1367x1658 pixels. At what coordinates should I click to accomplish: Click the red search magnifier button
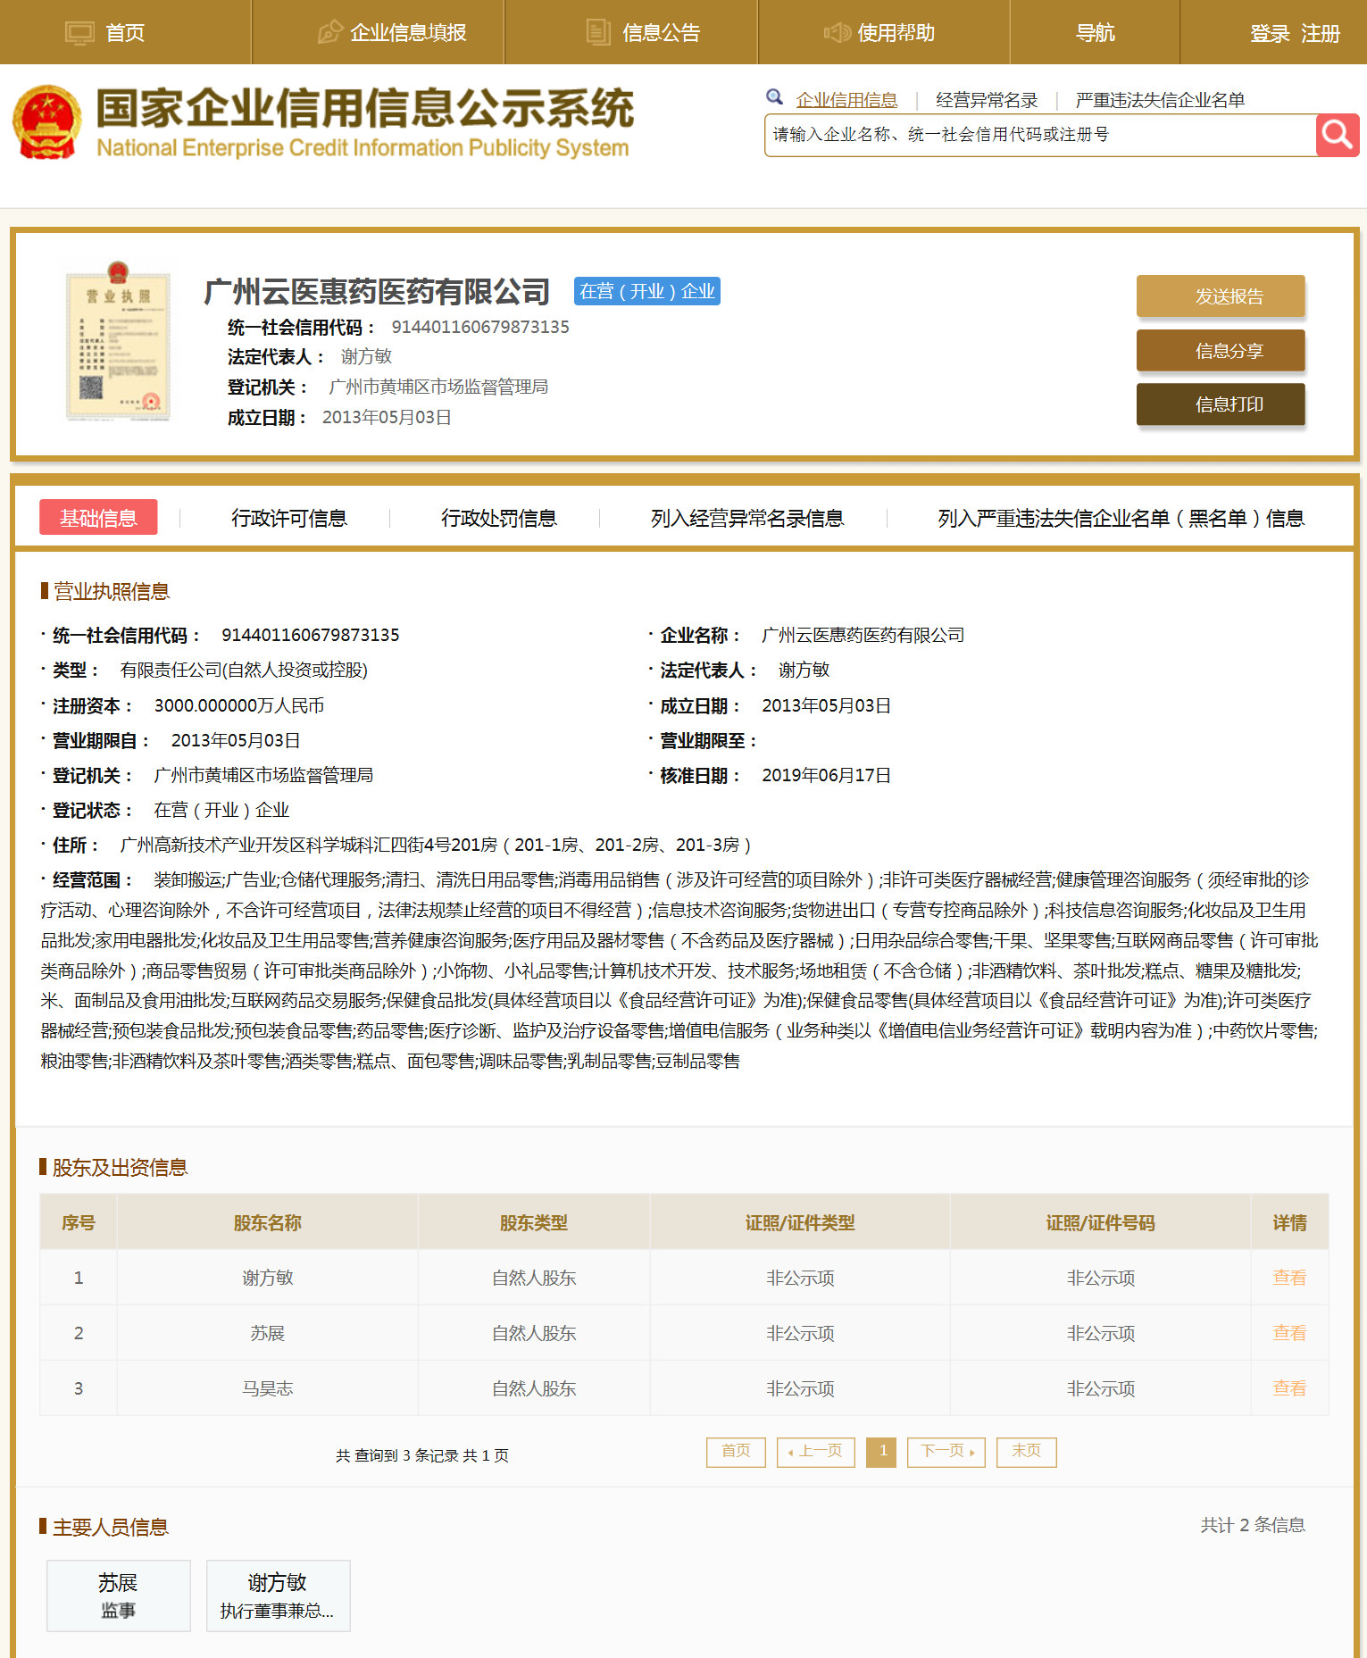click(x=1337, y=135)
